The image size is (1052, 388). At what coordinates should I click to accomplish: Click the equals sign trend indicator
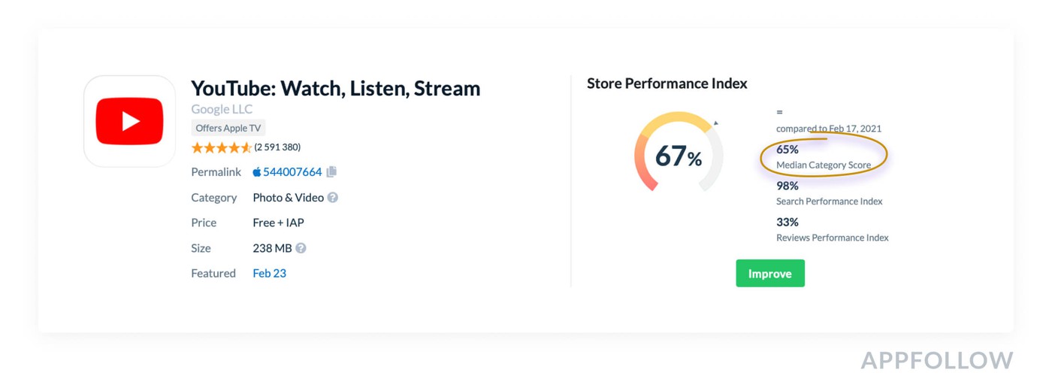pyautogui.click(x=779, y=112)
